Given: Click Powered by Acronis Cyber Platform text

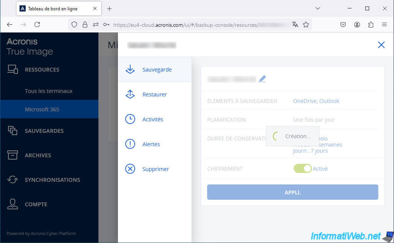Looking at the screenshot, I should coord(41,233).
